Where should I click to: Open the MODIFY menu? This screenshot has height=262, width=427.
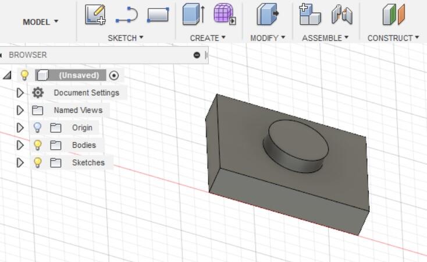point(268,38)
